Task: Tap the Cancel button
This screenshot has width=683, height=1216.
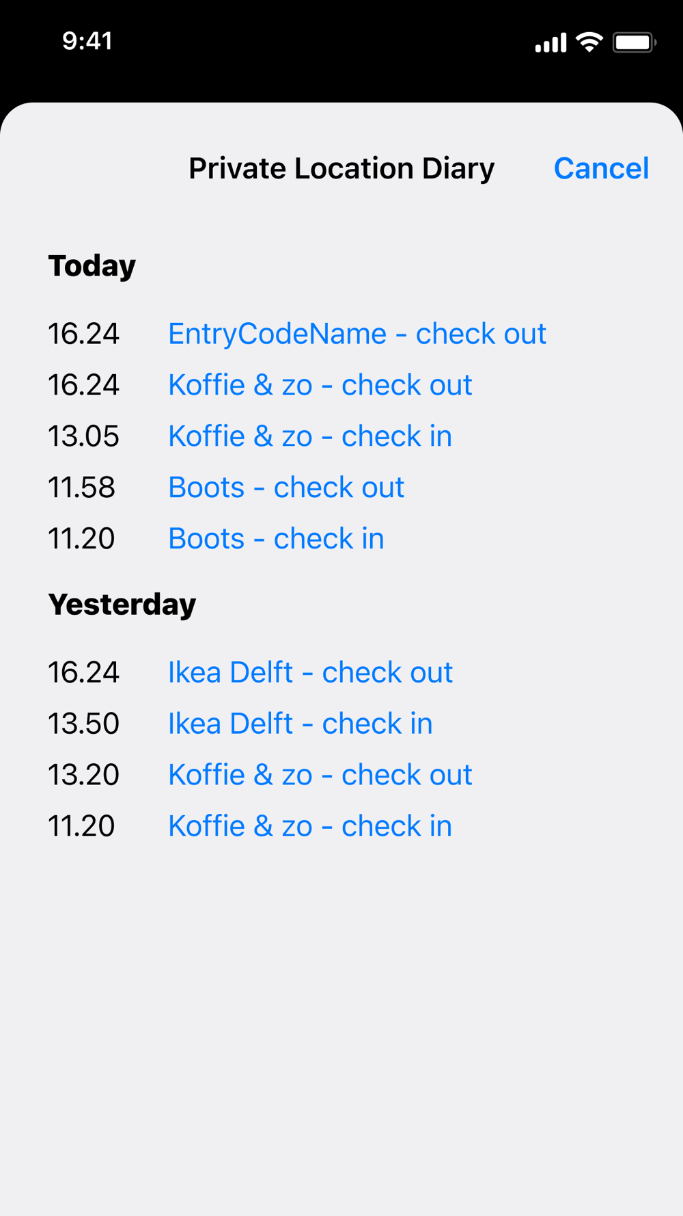Action: click(601, 168)
